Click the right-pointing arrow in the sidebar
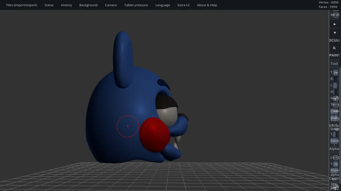Screen dimensions: 341x191 335,24
